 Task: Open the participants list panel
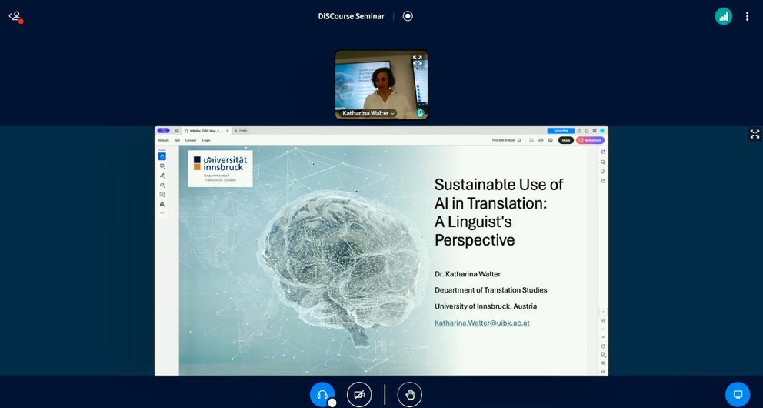click(15, 16)
